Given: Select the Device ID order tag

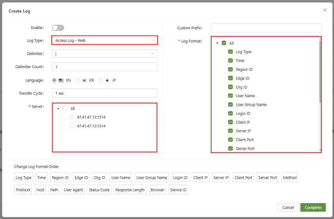Looking at the screenshot, I should pyautogui.click(x=178, y=190).
